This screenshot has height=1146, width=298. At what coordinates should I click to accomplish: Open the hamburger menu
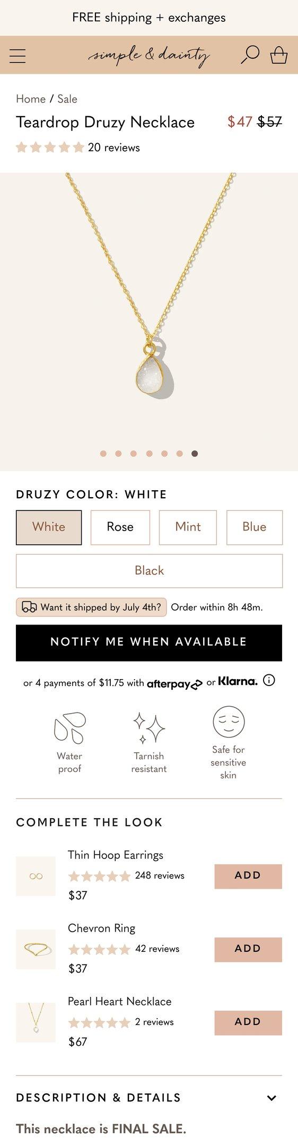coord(17,55)
